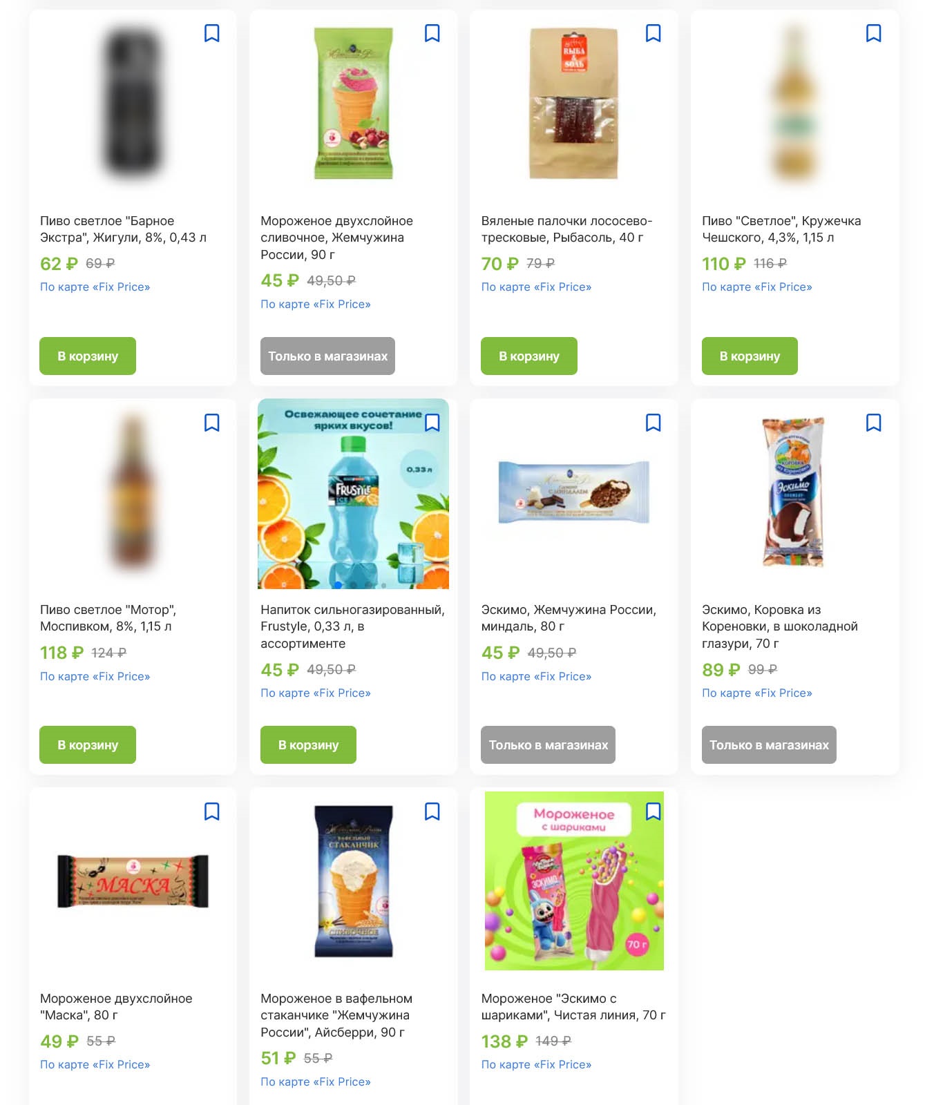Open the Маска ice cream product image
The height and width of the screenshot is (1105, 925).
133,881
